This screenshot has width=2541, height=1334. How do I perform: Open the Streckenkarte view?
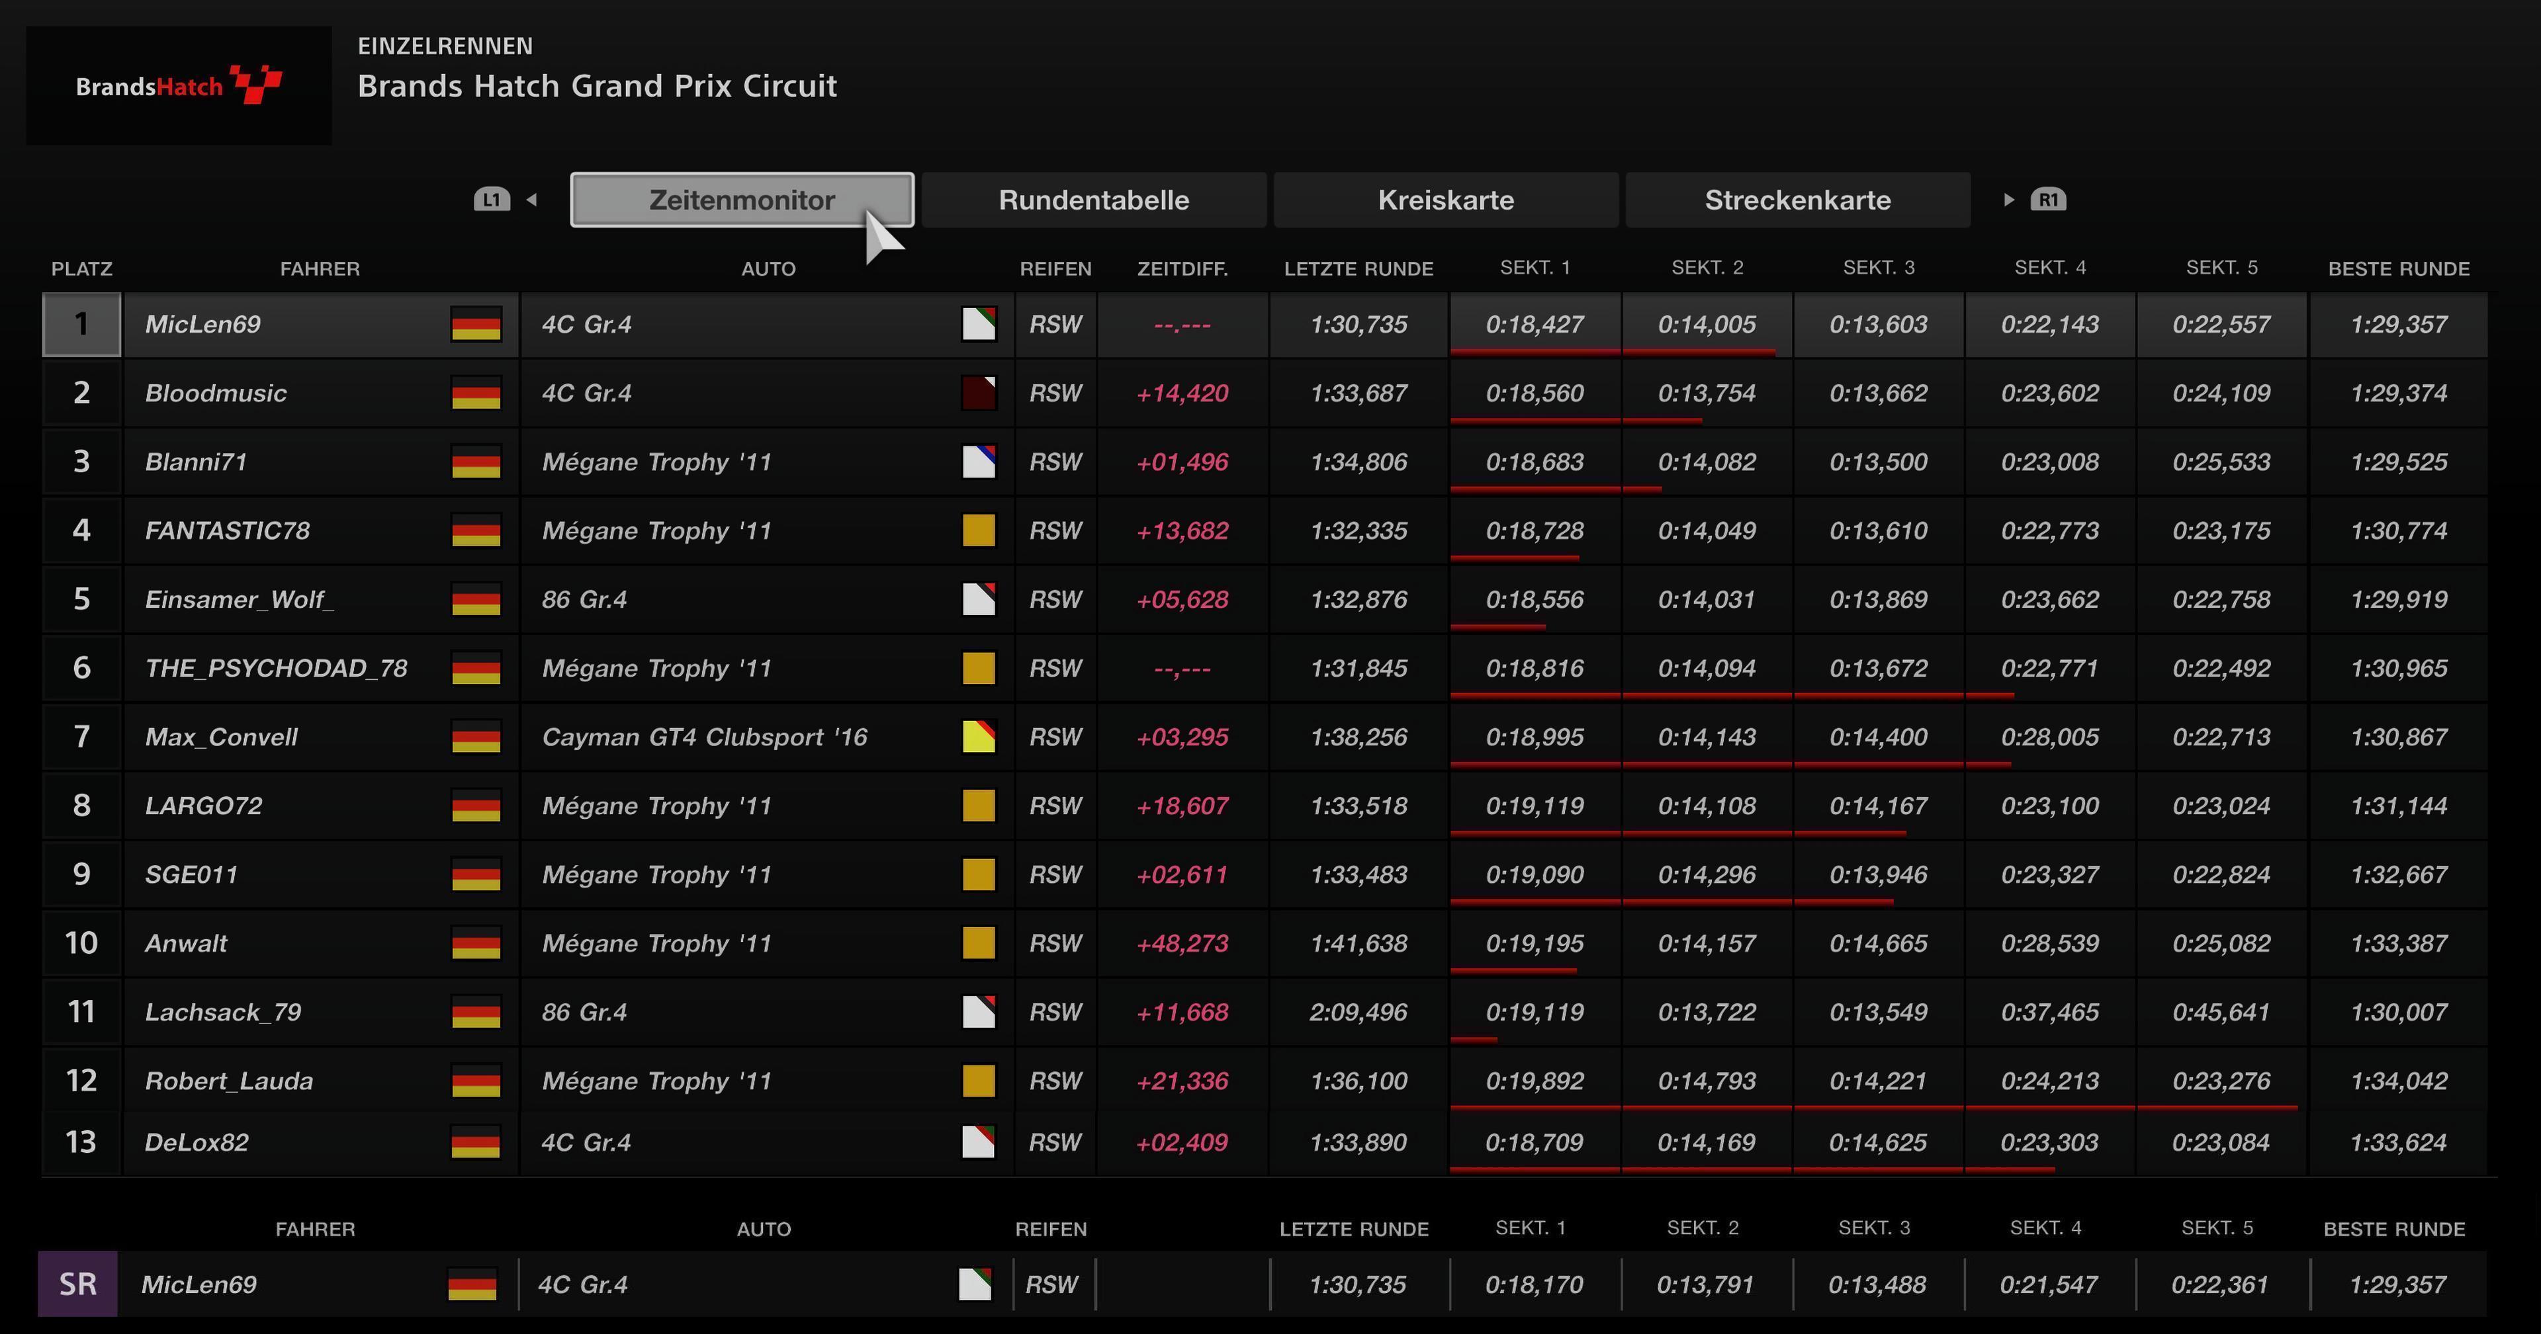pos(1797,200)
